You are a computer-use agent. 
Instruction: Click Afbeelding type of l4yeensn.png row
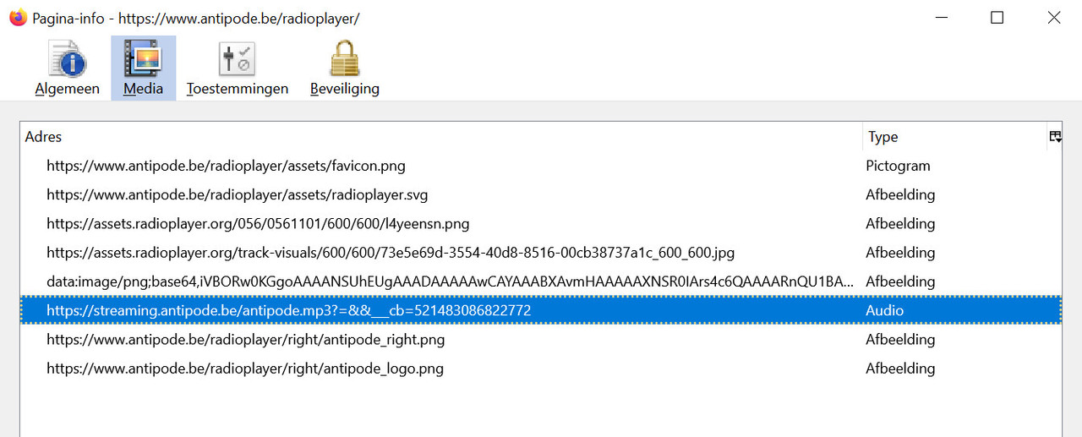(900, 223)
